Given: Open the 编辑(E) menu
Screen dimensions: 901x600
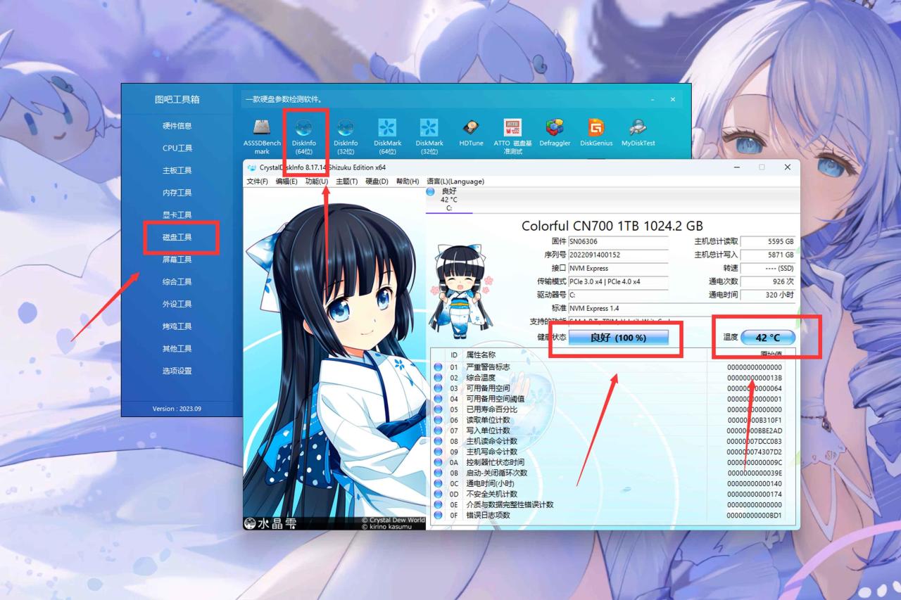Looking at the screenshot, I should tap(286, 181).
